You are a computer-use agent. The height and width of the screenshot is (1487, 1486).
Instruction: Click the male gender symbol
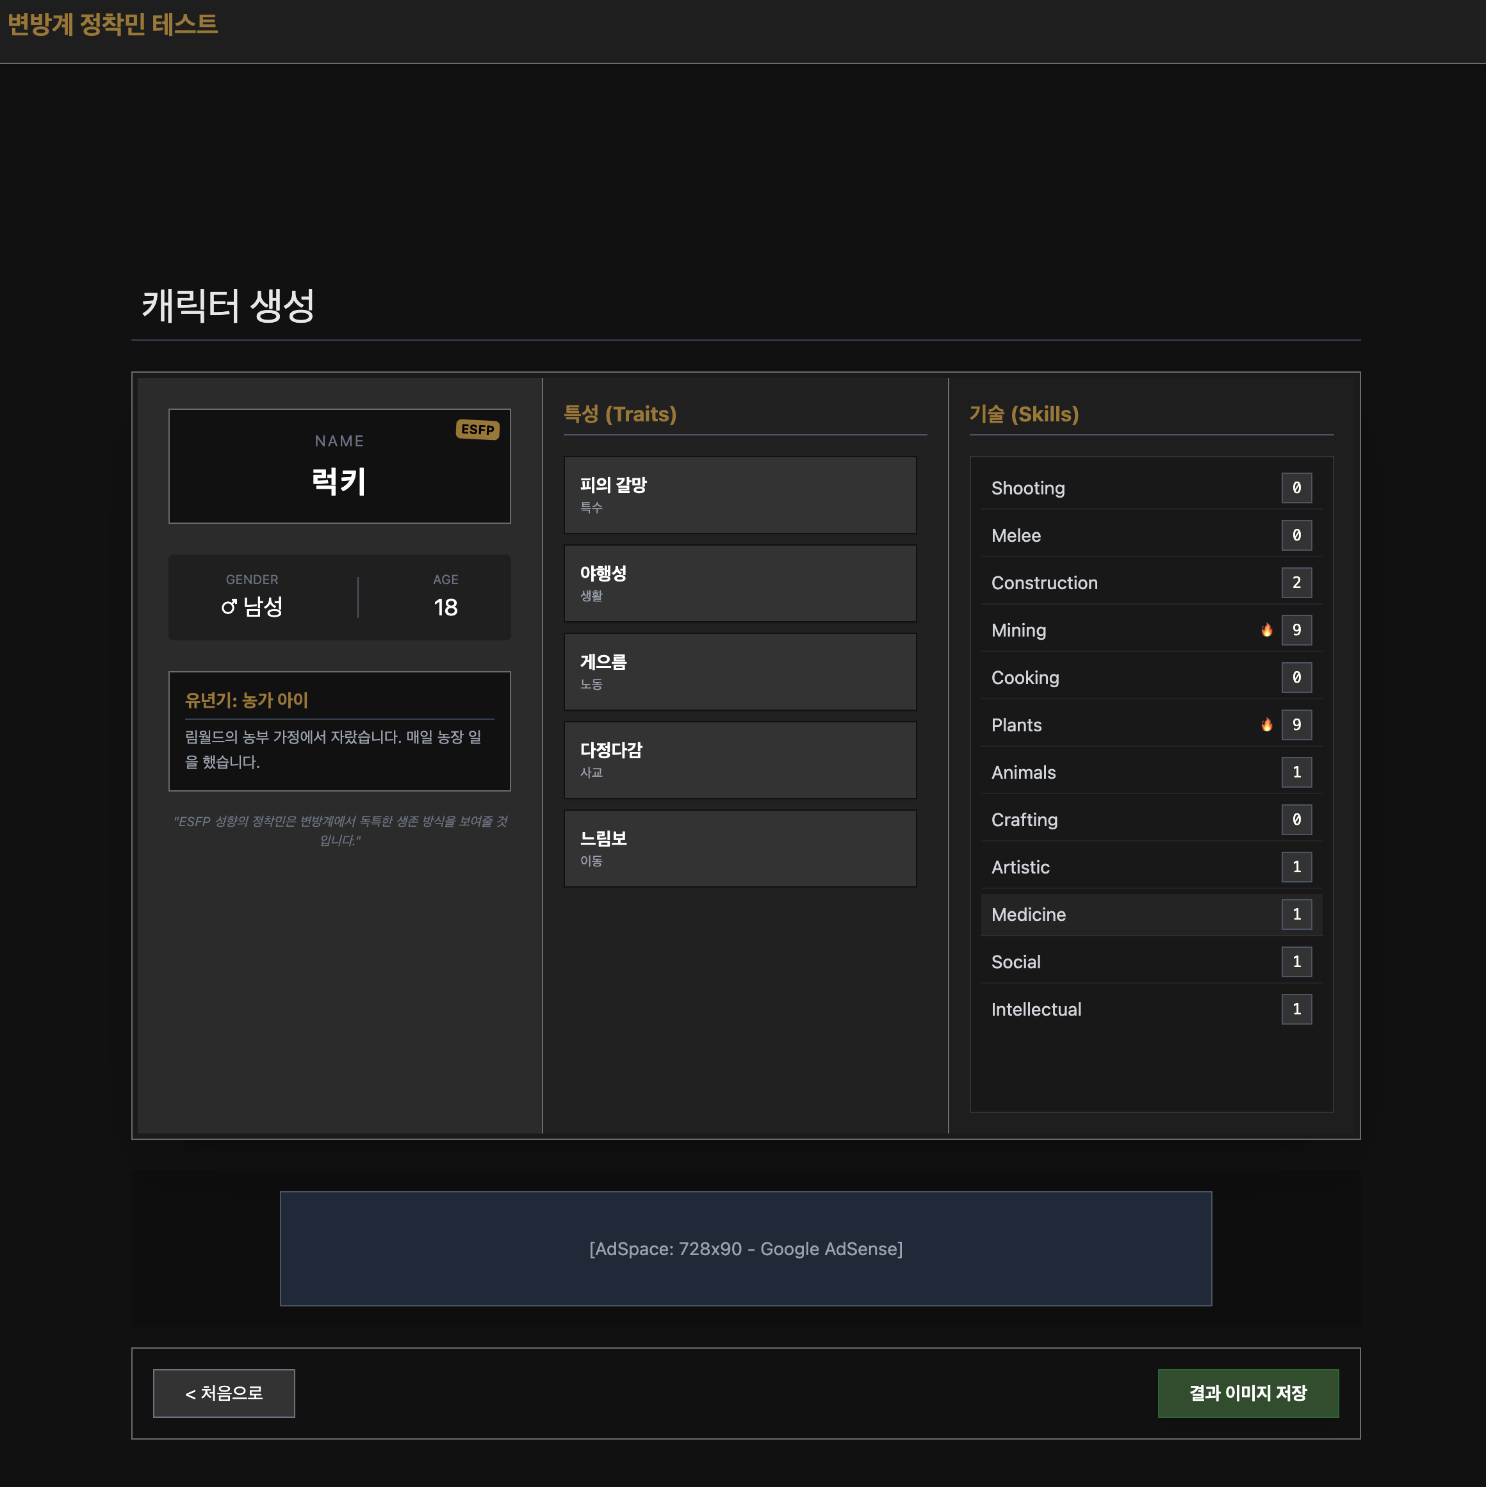click(x=229, y=607)
